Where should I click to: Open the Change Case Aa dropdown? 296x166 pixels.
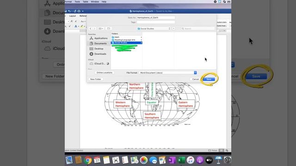point(83,21)
